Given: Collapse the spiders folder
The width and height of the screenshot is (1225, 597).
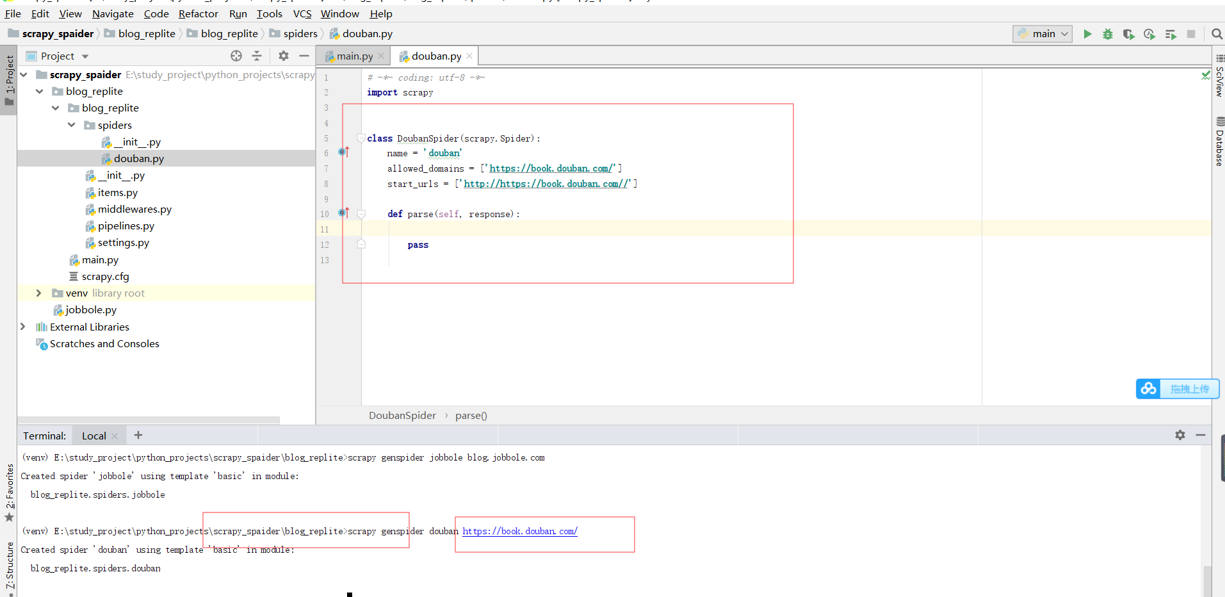Looking at the screenshot, I should coord(72,125).
